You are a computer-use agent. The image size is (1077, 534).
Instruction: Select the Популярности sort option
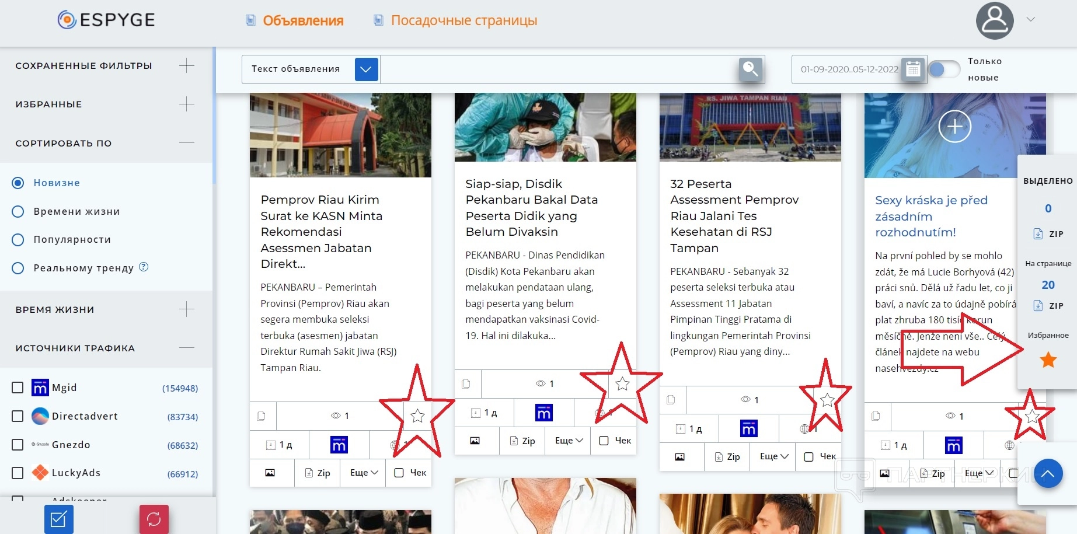18,239
